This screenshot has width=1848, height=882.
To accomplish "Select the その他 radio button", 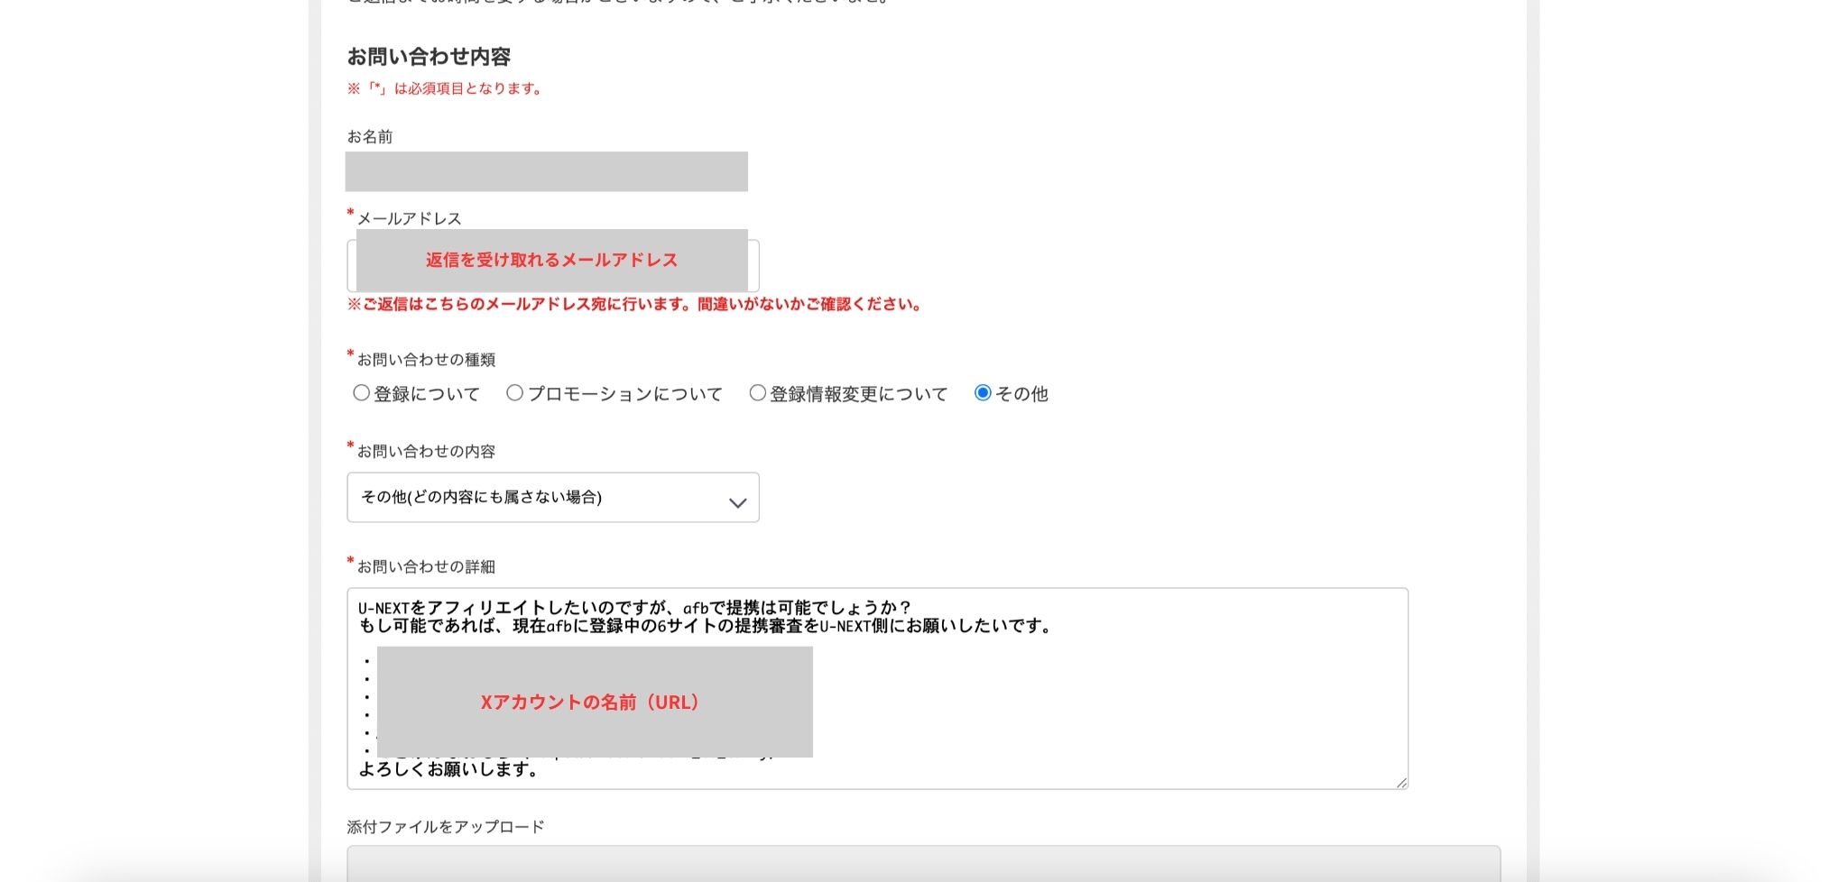I will coord(983,393).
